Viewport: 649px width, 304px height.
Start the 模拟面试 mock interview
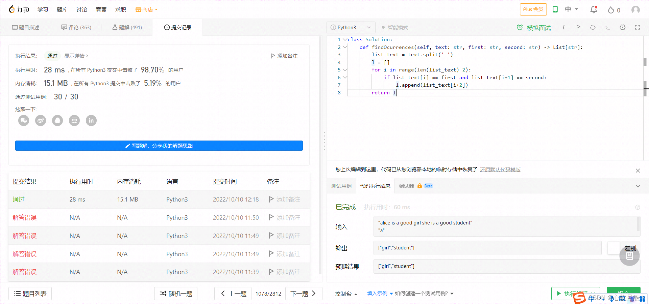(x=534, y=28)
